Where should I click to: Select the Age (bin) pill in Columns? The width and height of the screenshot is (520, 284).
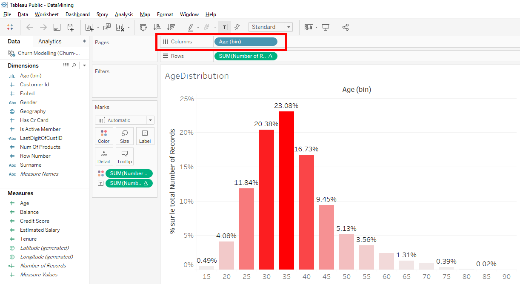[x=246, y=42]
